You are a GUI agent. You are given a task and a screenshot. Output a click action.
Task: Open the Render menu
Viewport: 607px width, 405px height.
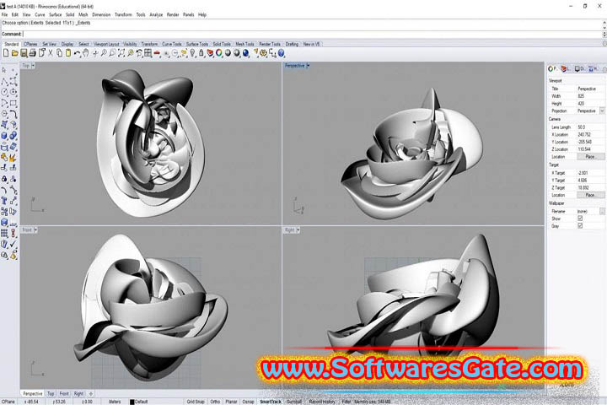point(173,14)
